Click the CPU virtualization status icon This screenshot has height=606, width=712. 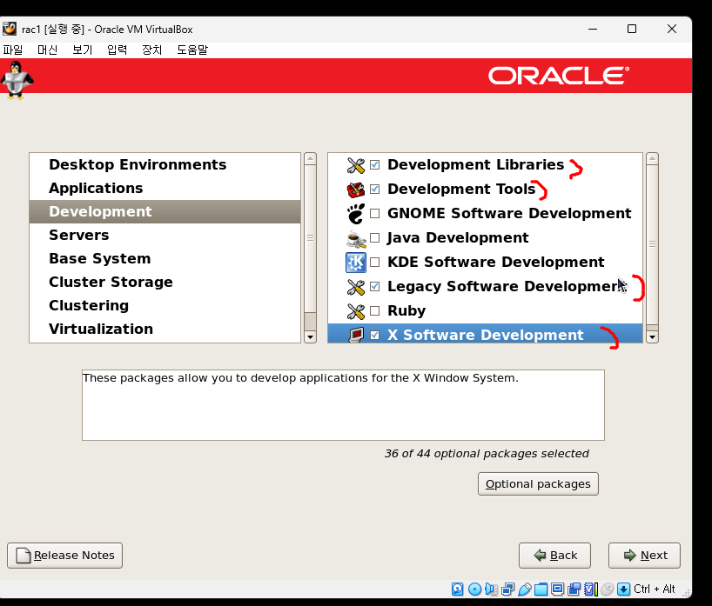(590, 589)
